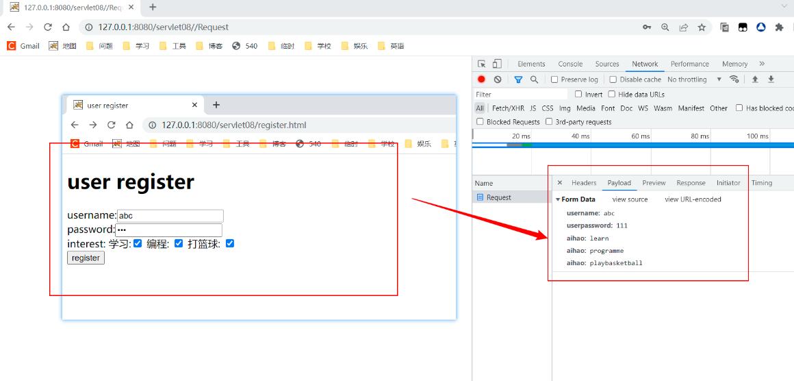Viewport: 794px width, 381px height.
Task: Switch to the Memory tab
Action: (x=734, y=64)
